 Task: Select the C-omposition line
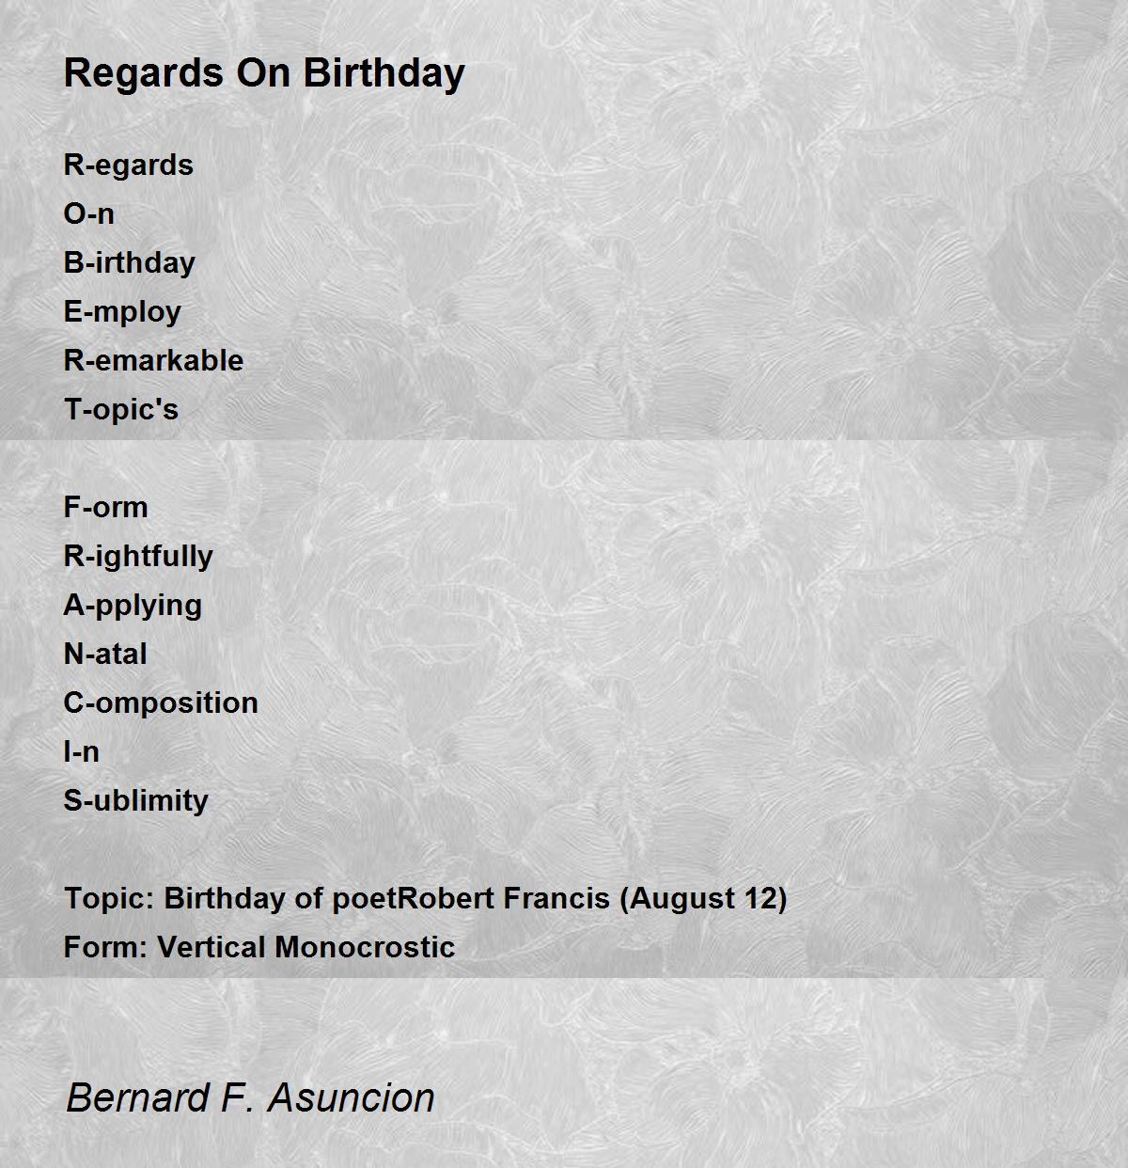[x=161, y=703]
